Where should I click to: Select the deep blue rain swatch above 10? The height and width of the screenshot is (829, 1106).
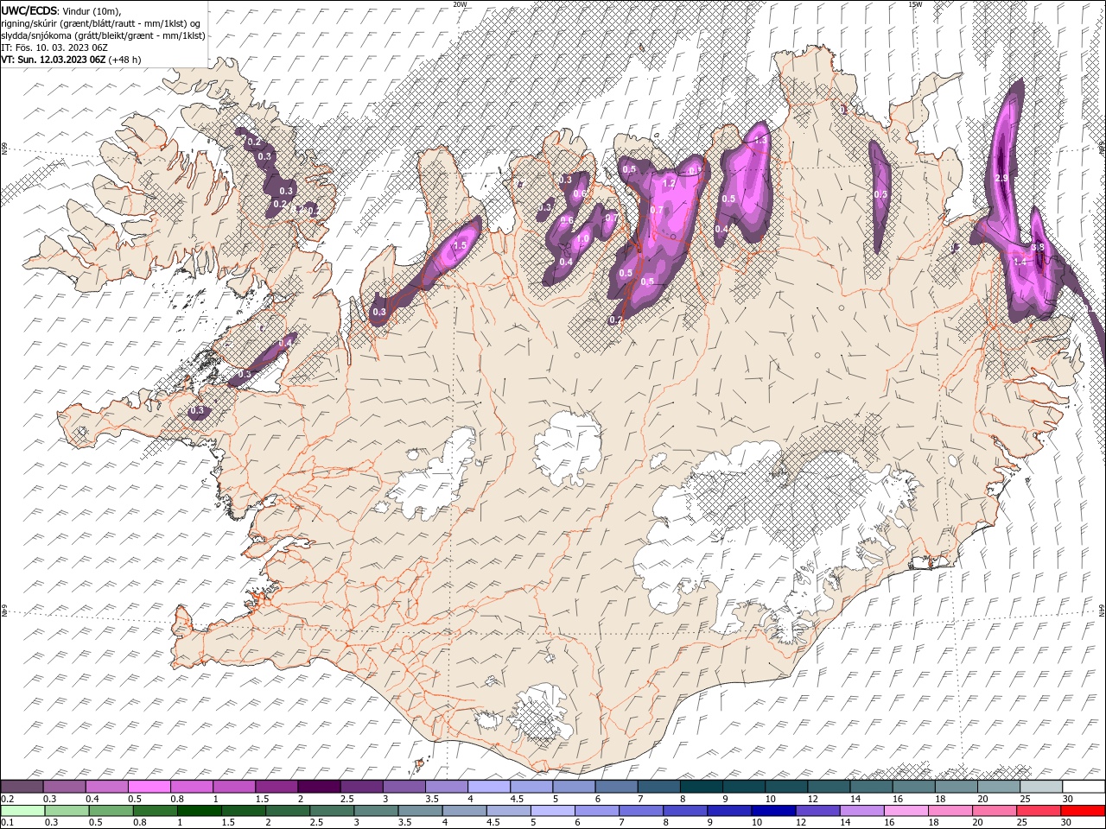point(773,810)
